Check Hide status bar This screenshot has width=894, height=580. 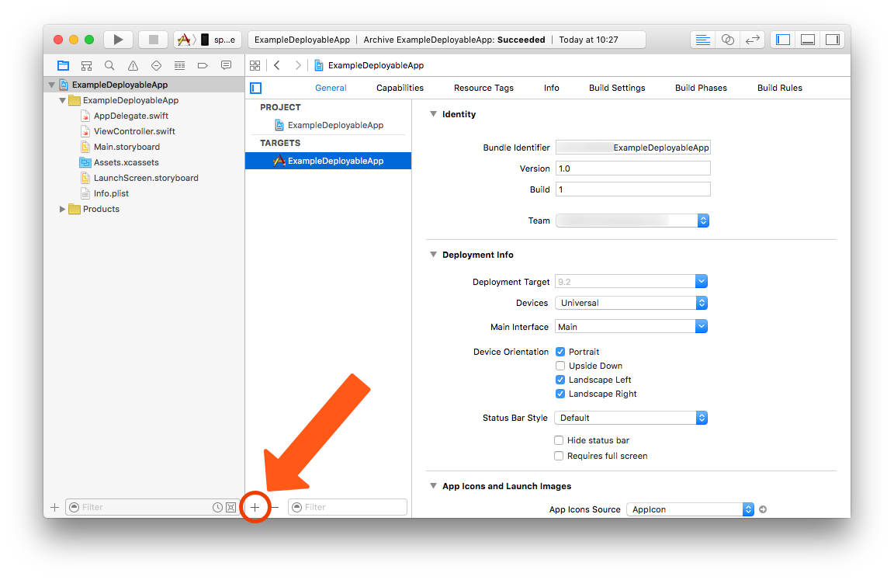(559, 440)
